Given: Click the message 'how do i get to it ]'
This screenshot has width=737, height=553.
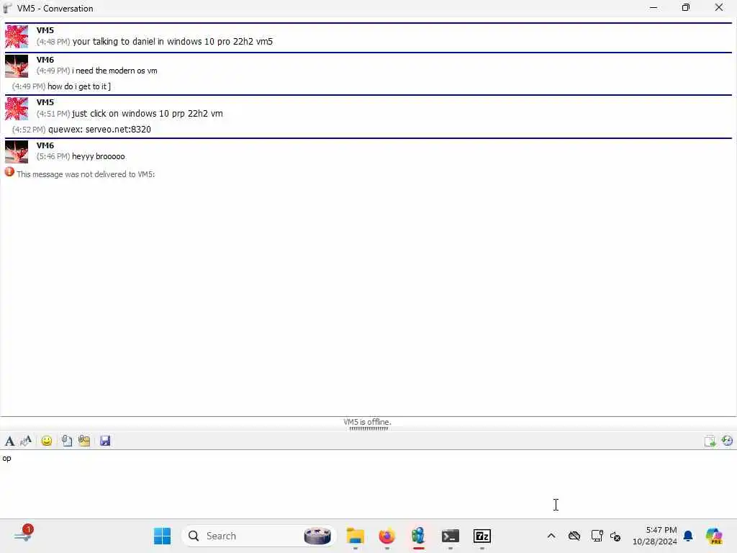Looking at the screenshot, I should [x=79, y=86].
